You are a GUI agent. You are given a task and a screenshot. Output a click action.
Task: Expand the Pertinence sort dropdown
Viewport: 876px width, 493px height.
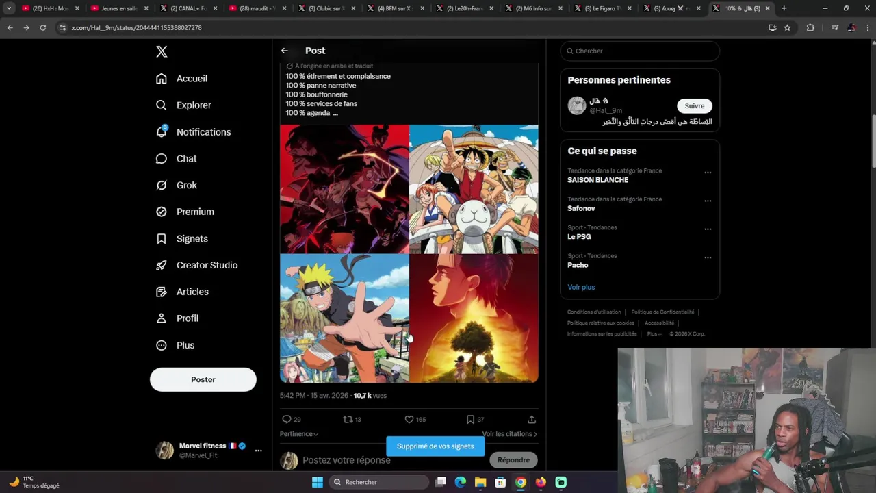pyautogui.click(x=299, y=434)
